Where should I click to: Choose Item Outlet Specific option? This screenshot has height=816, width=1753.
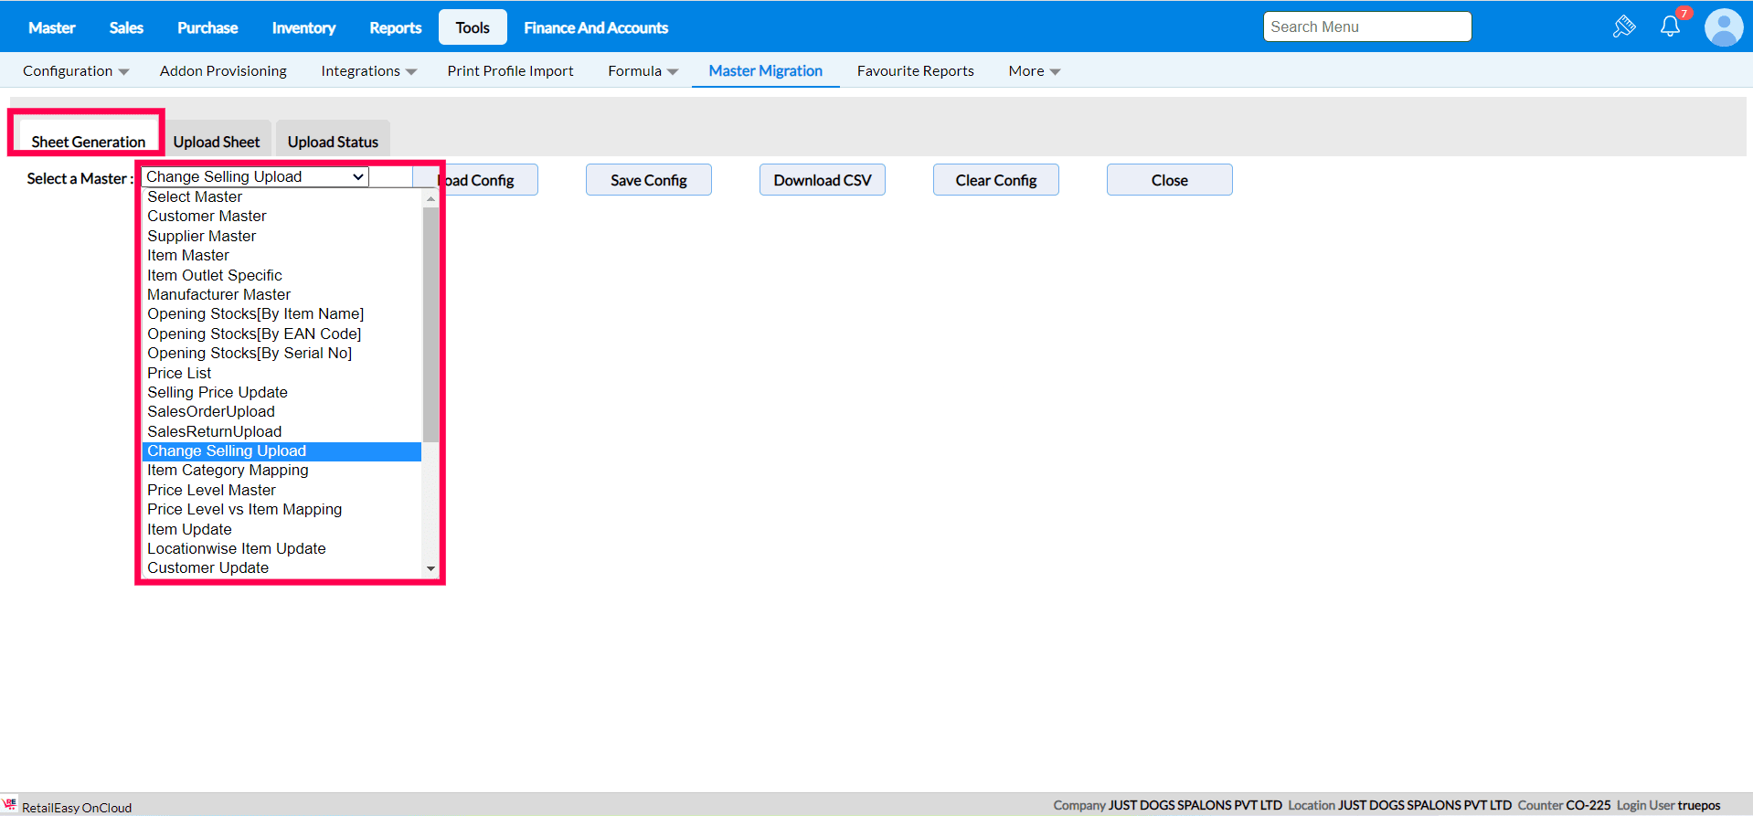pyautogui.click(x=282, y=276)
